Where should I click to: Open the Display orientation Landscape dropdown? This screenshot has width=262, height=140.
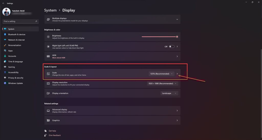169,93
